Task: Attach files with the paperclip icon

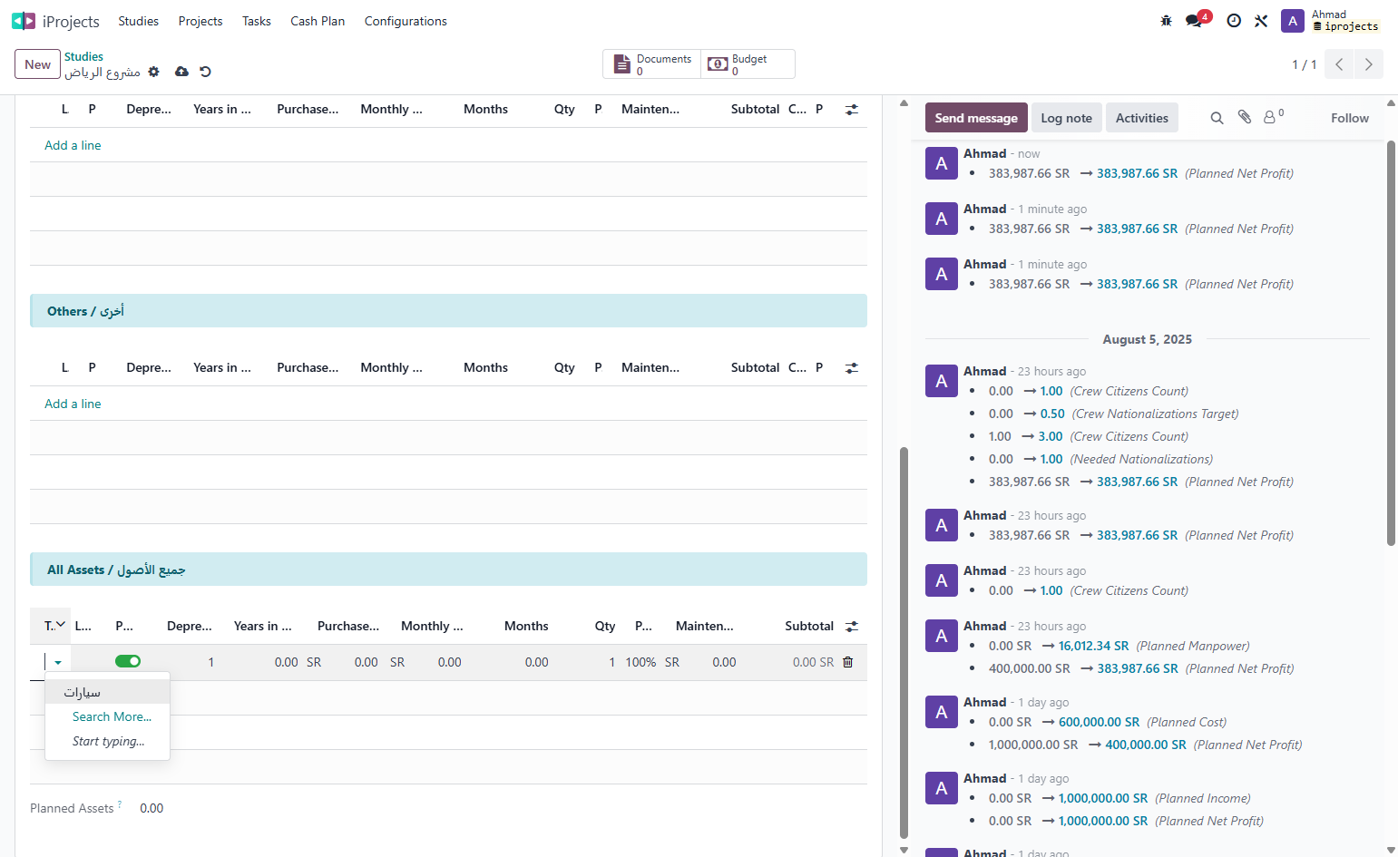Action: [1245, 118]
